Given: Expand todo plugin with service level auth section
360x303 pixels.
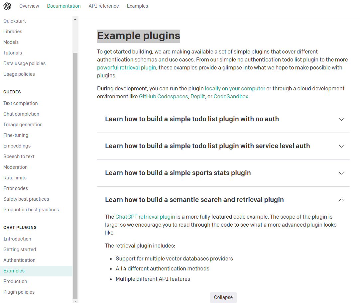Looking at the screenshot, I should (207, 146).
